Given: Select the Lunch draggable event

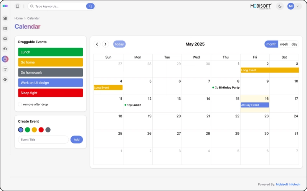Looking at the screenshot, I should [x=51, y=52].
